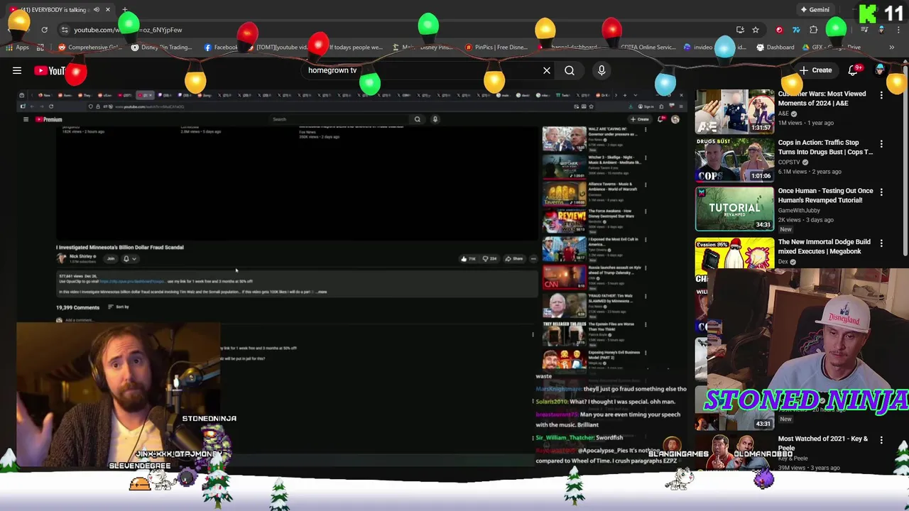Open the PinPics Free Disney bookmark
The height and width of the screenshot is (511, 909).
click(x=496, y=48)
